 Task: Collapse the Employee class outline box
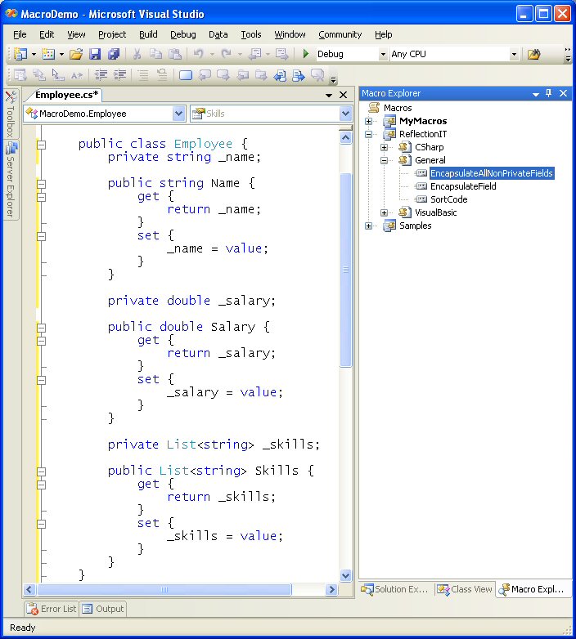click(41, 145)
